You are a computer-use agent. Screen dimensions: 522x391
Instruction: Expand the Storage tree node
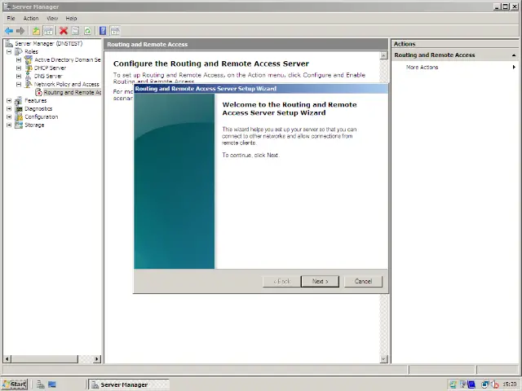coord(9,125)
